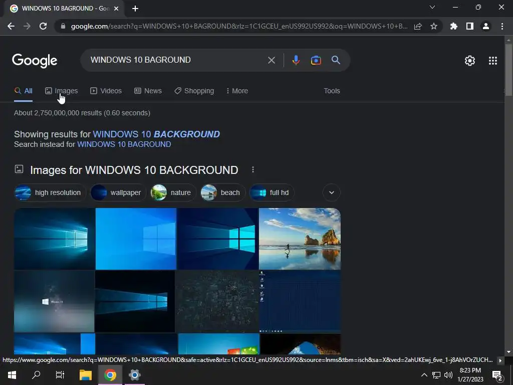513x385 pixels.
Task: Select the All results tab
Action: (24, 91)
